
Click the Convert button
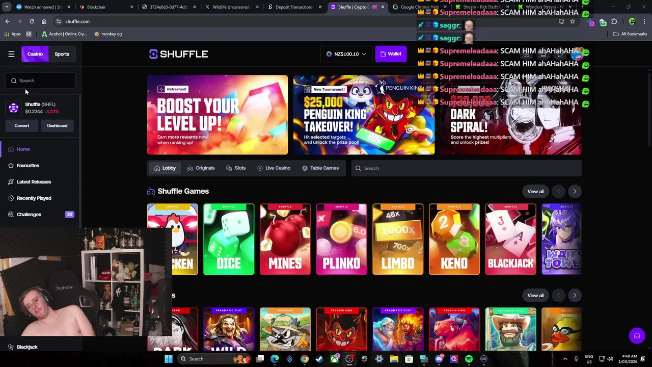click(22, 125)
